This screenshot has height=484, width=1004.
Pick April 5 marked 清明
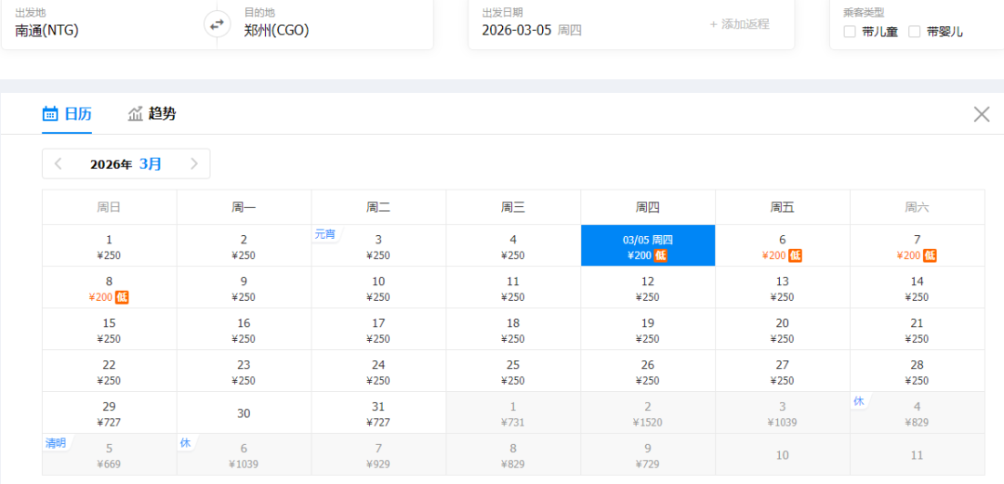pyautogui.click(x=110, y=455)
